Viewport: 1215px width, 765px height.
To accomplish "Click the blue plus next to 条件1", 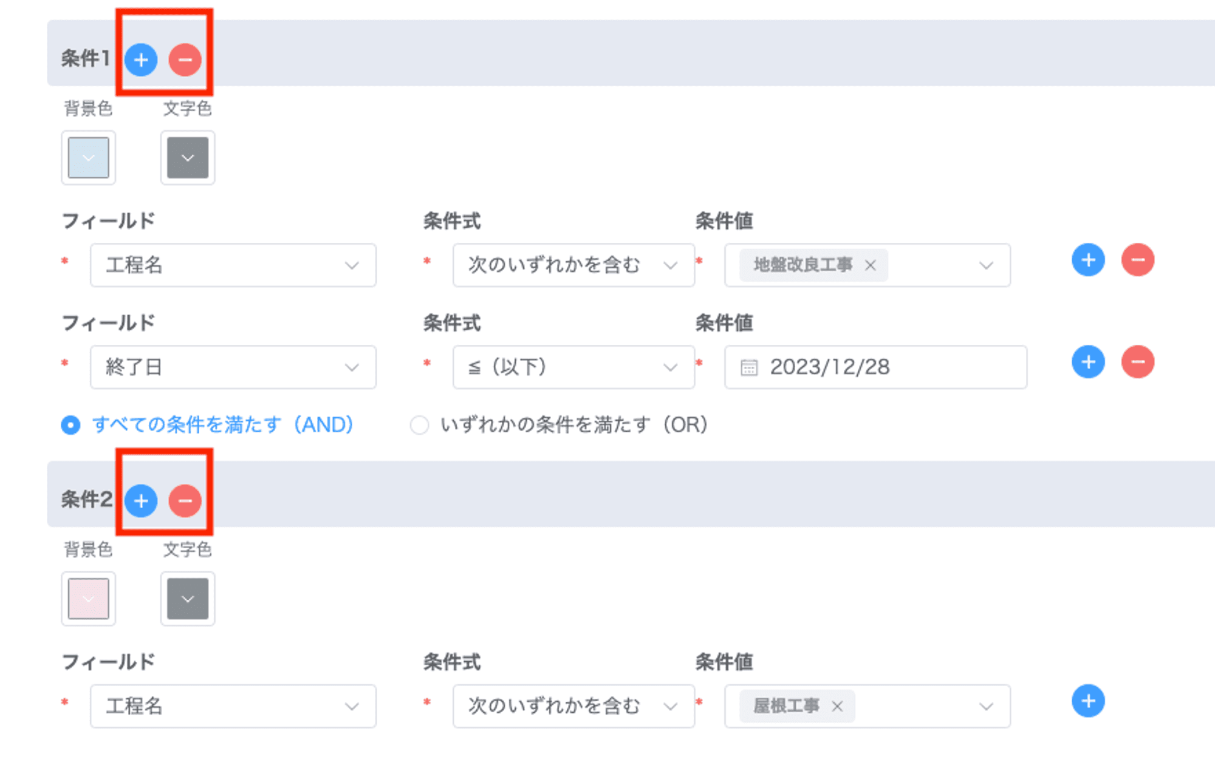I will tap(141, 59).
